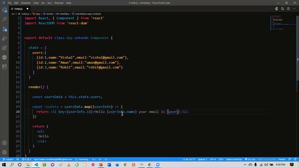This screenshot has height=168, width=299.
Task: Click the Ln 20 cursor position indicator
Action: (189, 160)
